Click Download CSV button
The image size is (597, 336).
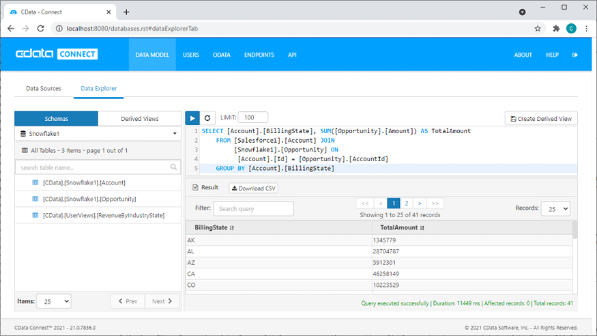tap(254, 188)
